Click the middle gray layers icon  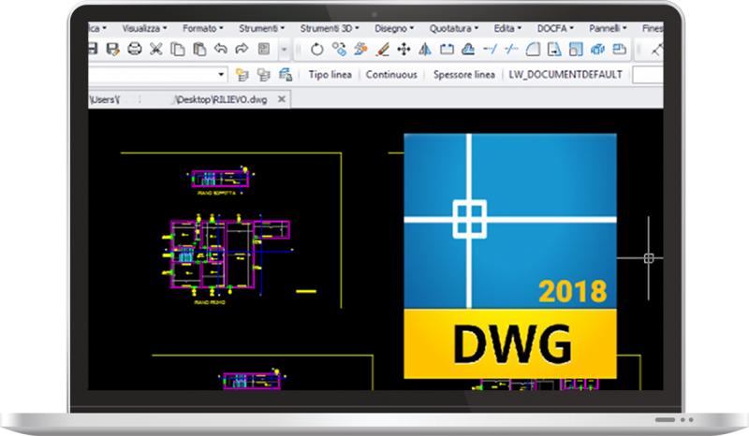(264, 75)
